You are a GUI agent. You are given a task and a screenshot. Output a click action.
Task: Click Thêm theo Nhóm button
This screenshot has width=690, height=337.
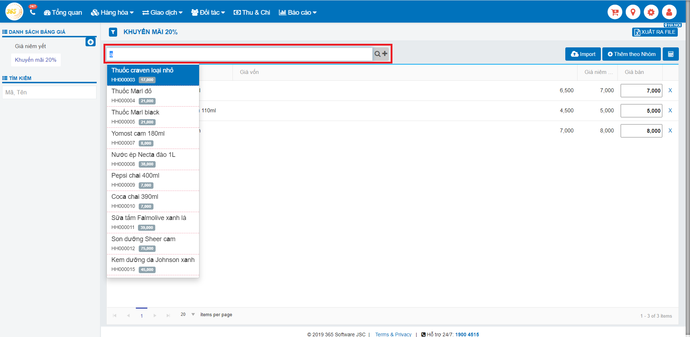631,54
